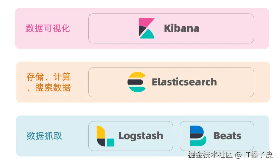Click the IT橘子皮 author watermark

[258, 155]
